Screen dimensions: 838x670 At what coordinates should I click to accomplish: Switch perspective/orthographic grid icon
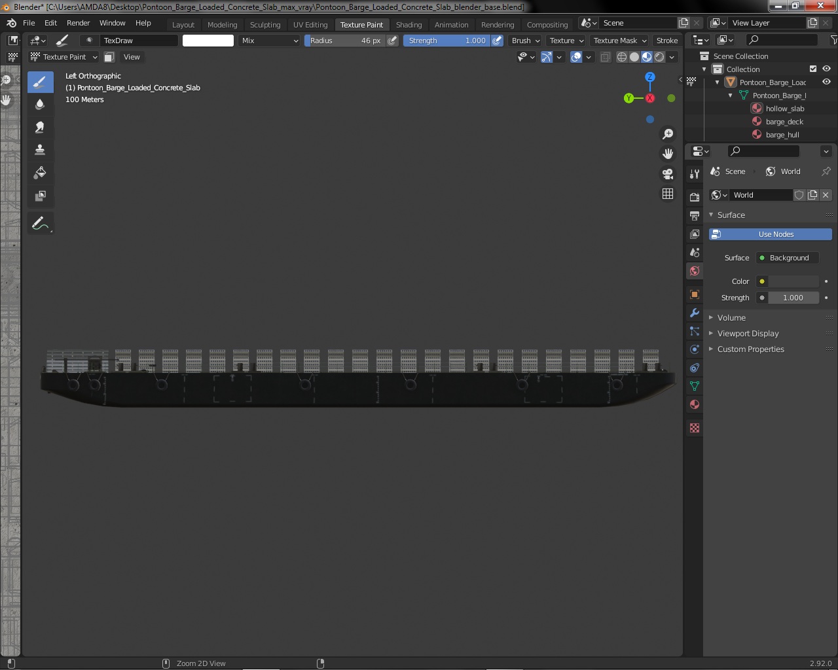pyautogui.click(x=668, y=194)
